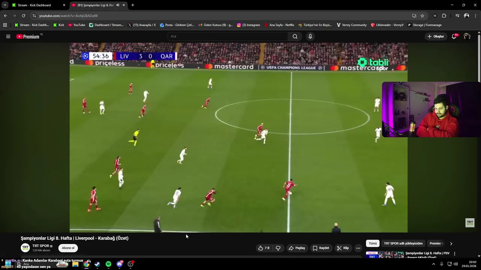Share the video via Paylaş
The height and width of the screenshot is (270, 481).
pos(297,248)
